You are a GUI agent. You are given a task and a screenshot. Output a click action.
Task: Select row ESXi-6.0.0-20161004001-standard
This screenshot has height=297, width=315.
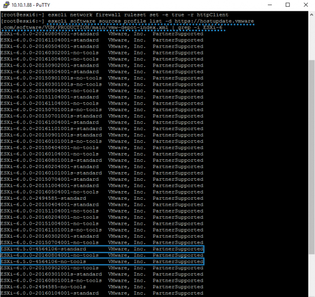click(102, 122)
